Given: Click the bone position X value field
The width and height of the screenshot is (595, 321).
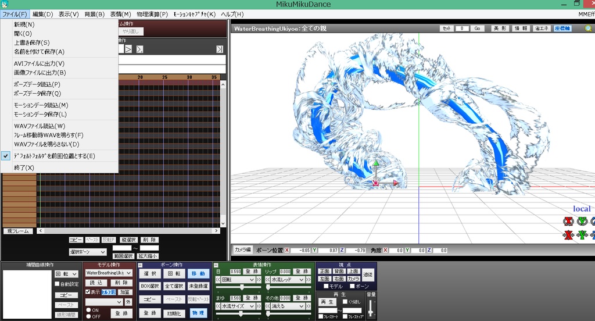Looking at the screenshot, I should coord(300,250).
